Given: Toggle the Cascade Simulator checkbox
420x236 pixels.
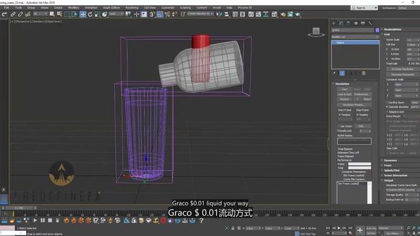Looking at the screenshot, I should pos(387,107).
